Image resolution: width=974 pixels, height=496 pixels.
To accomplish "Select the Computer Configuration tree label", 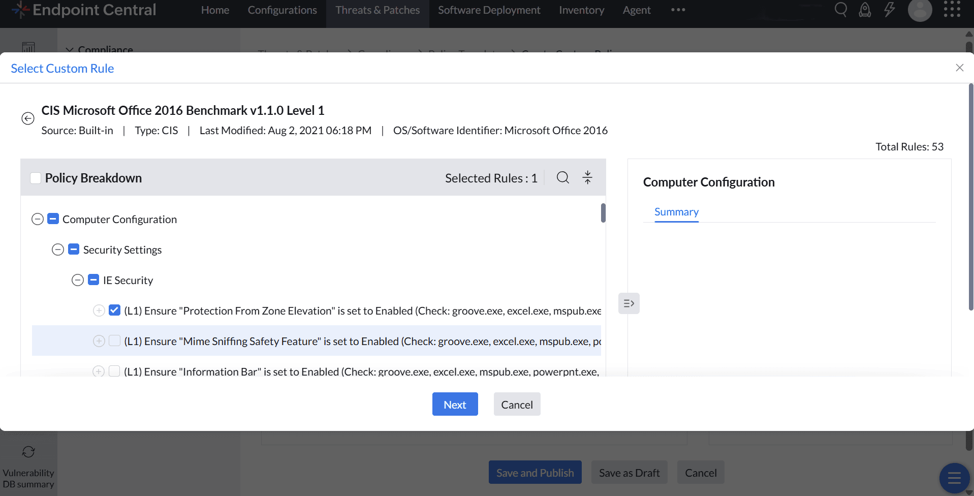I will [x=120, y=219].
